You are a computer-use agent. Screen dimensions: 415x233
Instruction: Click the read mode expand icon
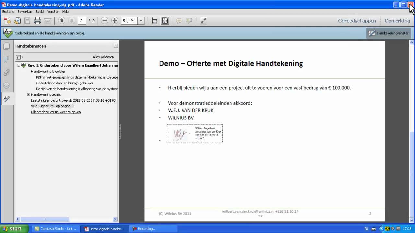click(x=203, y=21)
